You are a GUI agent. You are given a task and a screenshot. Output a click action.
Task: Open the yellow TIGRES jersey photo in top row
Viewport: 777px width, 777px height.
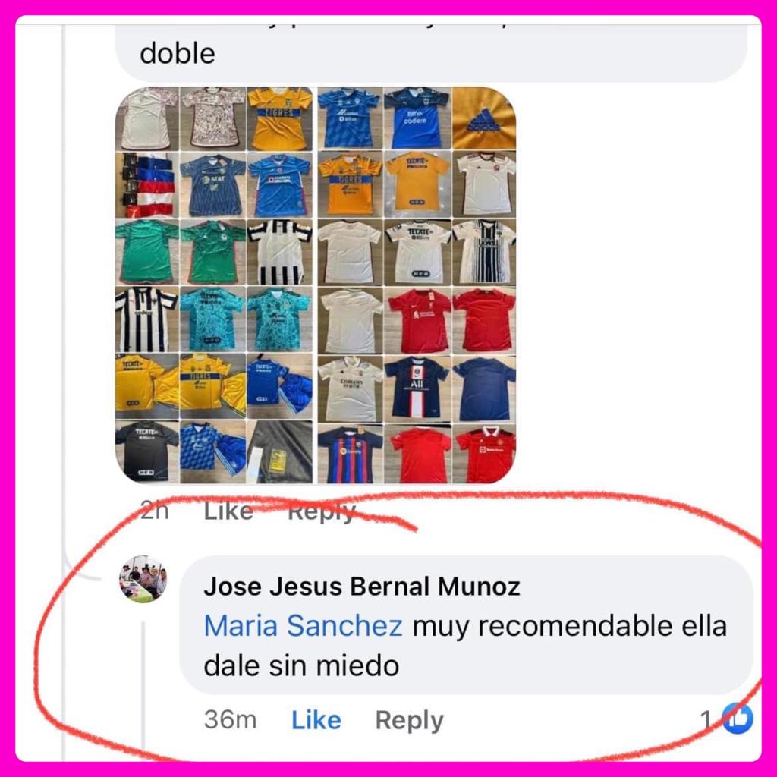coord(279,118)
